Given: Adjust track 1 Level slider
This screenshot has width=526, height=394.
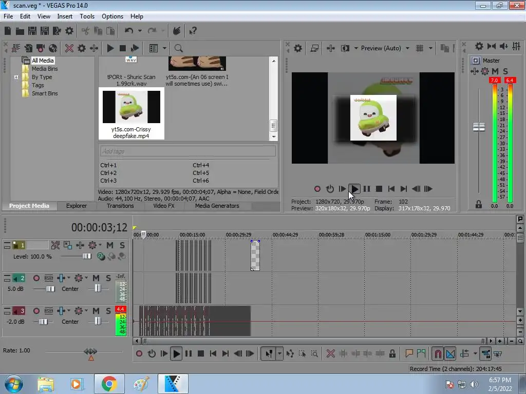Looking at the screenshot, I should (x=87, y=256).
